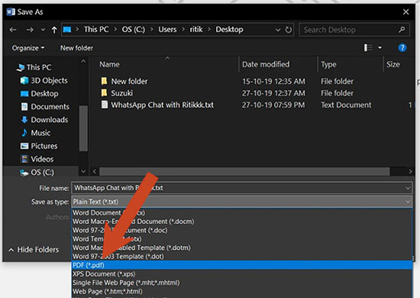Open recent locations dropdown chevron
The height and width of the screenshot is (298, 420).
[43, 30]
